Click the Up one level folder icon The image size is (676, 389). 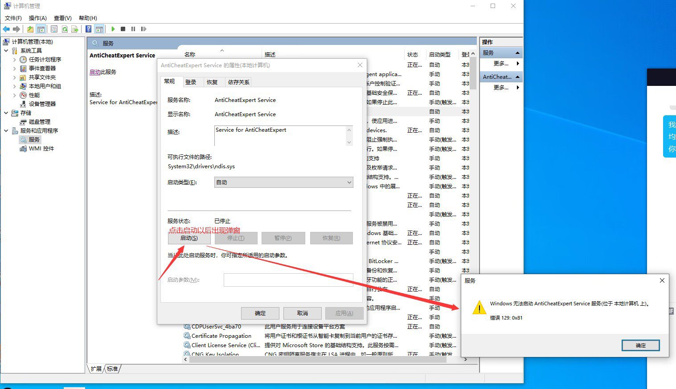tap(30, 29)
